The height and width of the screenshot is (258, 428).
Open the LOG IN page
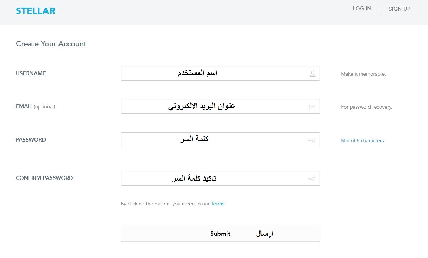(x=362, y=9)
